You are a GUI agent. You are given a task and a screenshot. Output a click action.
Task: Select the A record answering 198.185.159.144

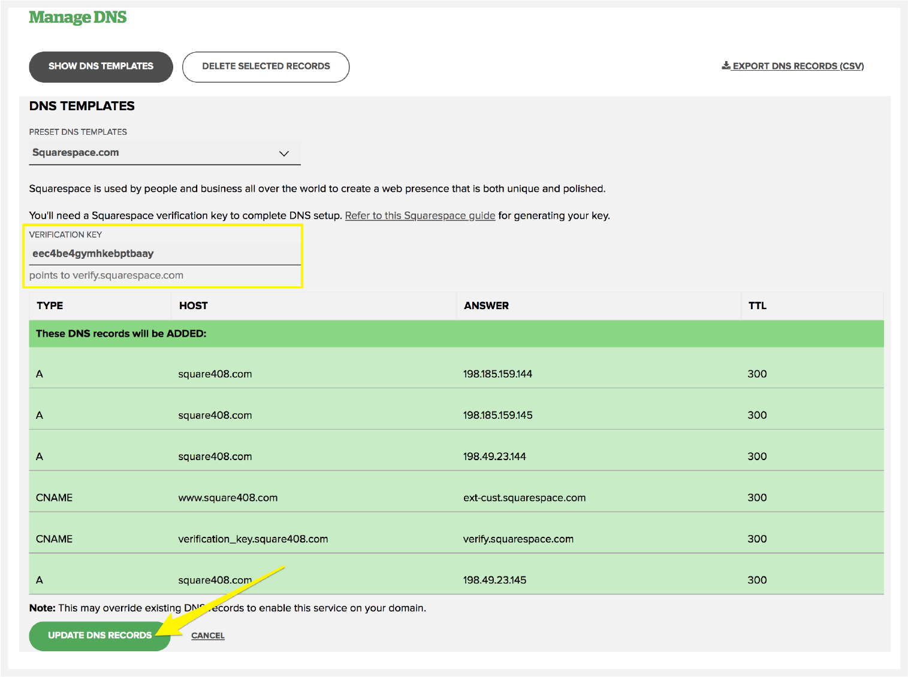coord(455,374)
